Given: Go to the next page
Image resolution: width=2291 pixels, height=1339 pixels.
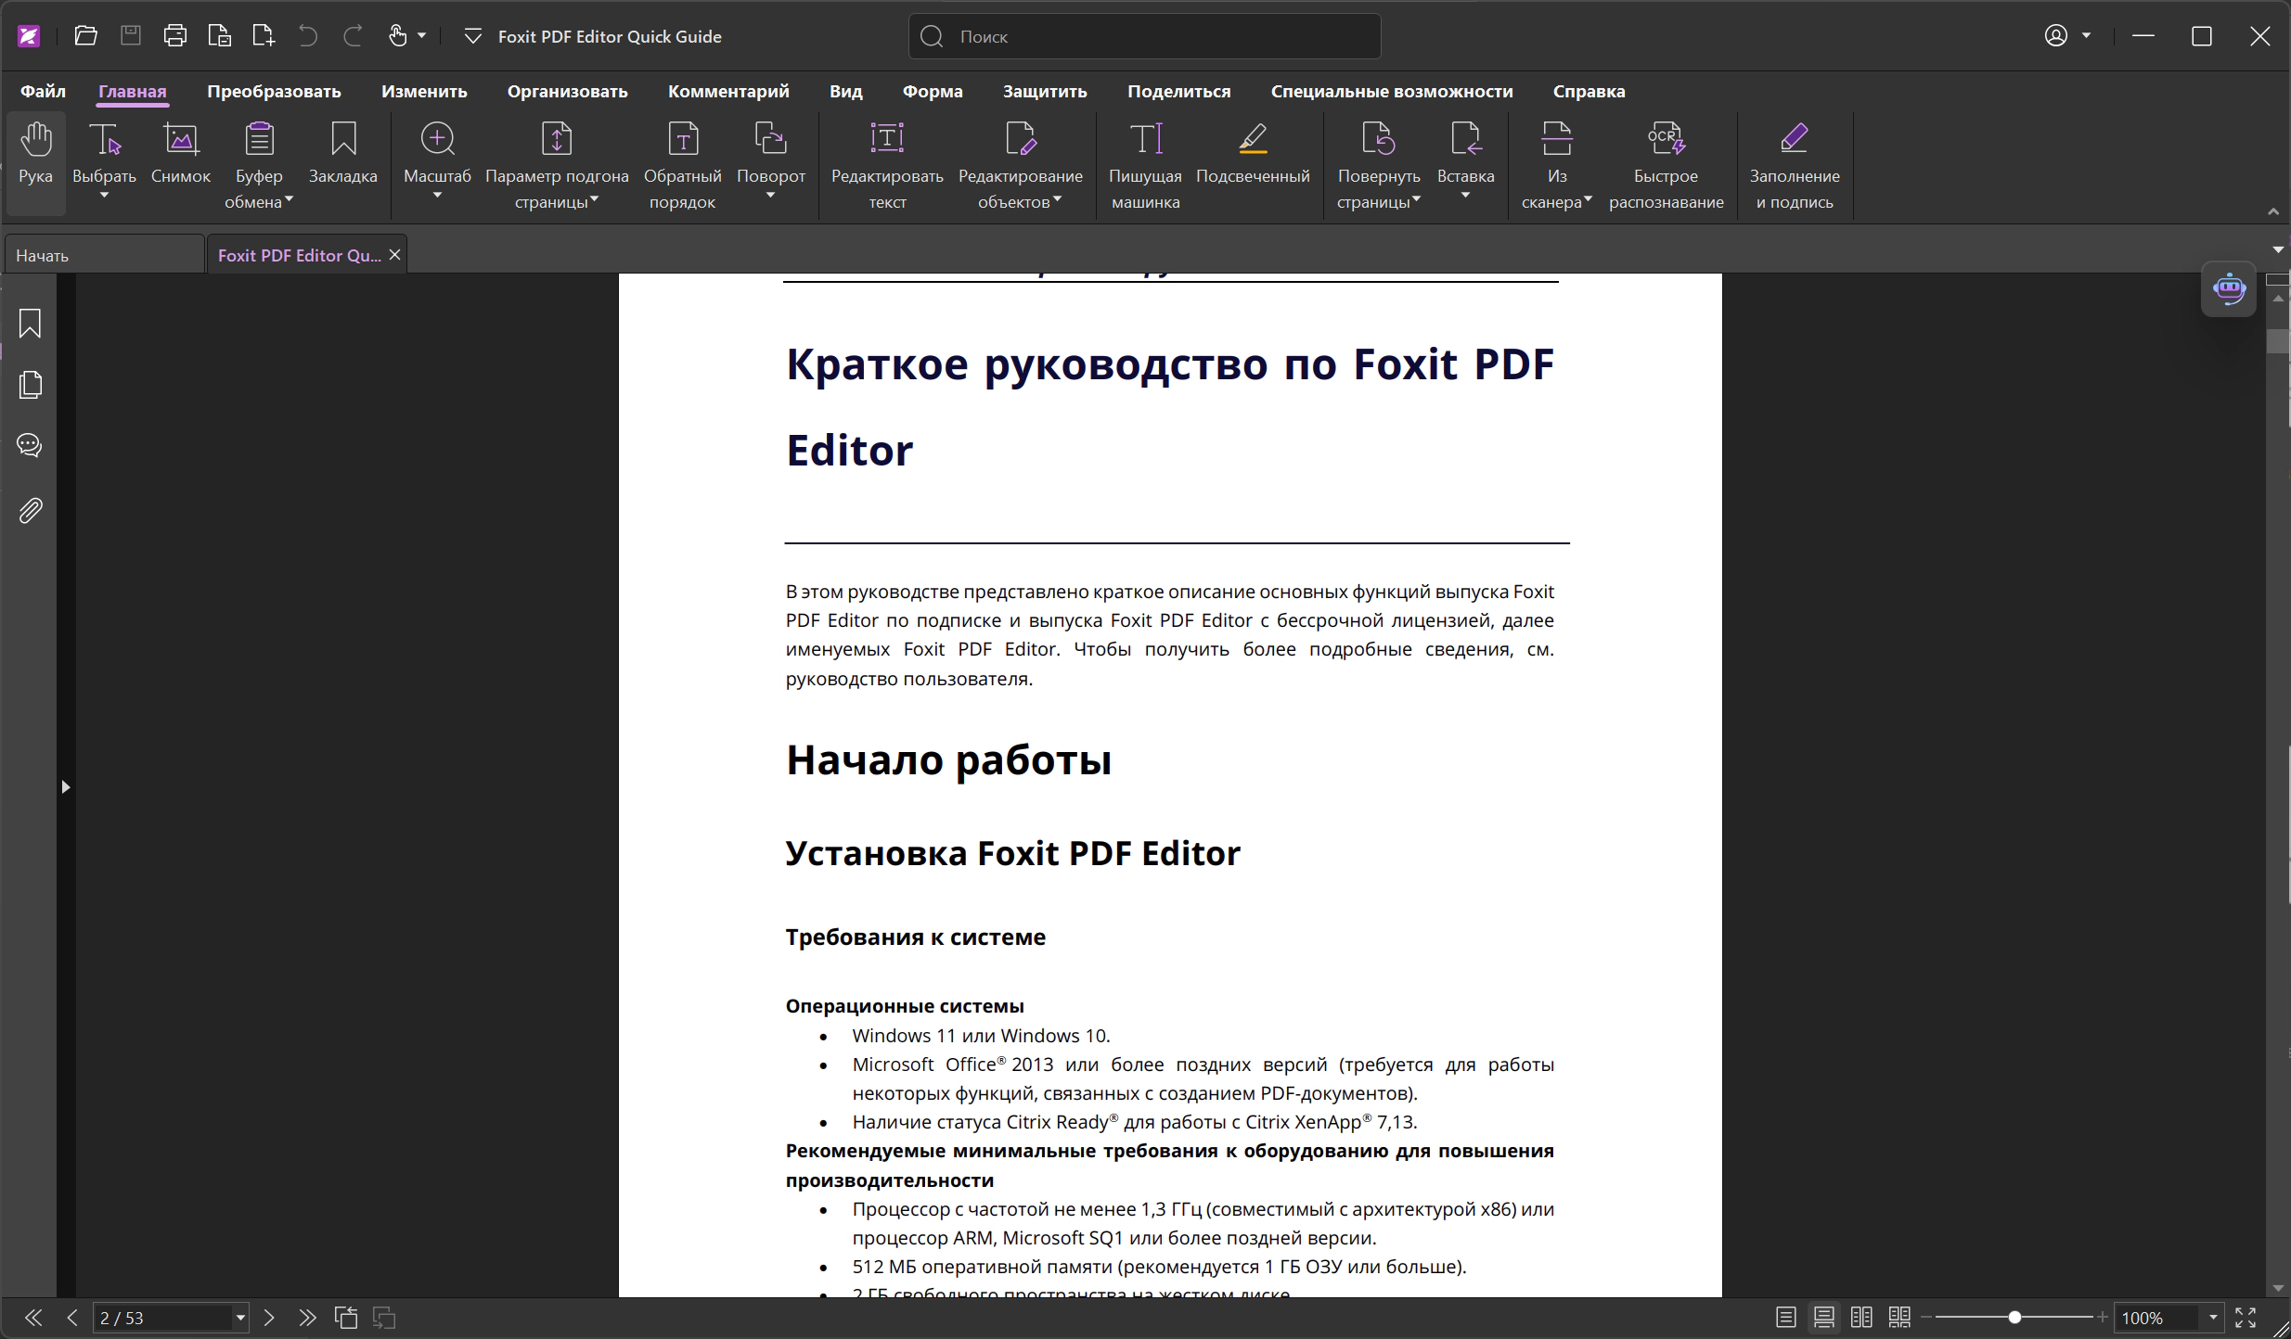Looking at the screenshot, I should coord(269,1318).
